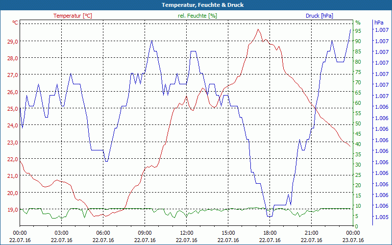The height and width of the screenshot is (245, 392).
Task: Click the 40 value on humidity axis
Action: point(358,144)
